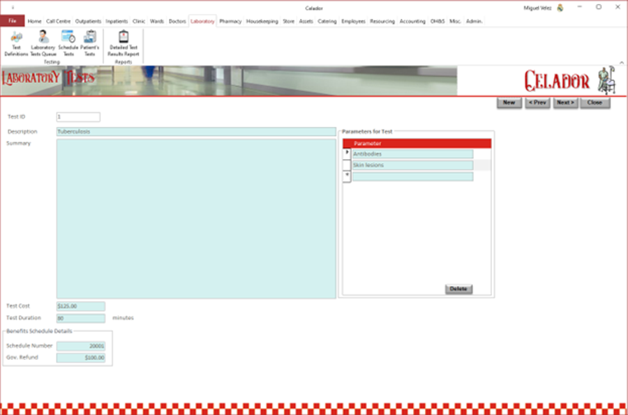Screen dimensions: 628x415
Task: Open the Accounting tab
Action: (x=412, y=21)
